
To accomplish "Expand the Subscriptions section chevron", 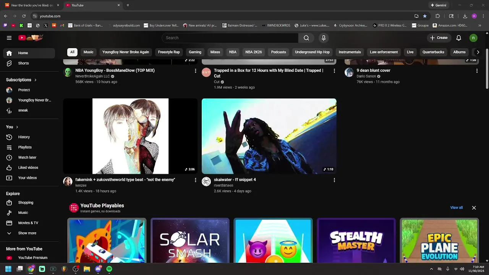I will 35,80.
